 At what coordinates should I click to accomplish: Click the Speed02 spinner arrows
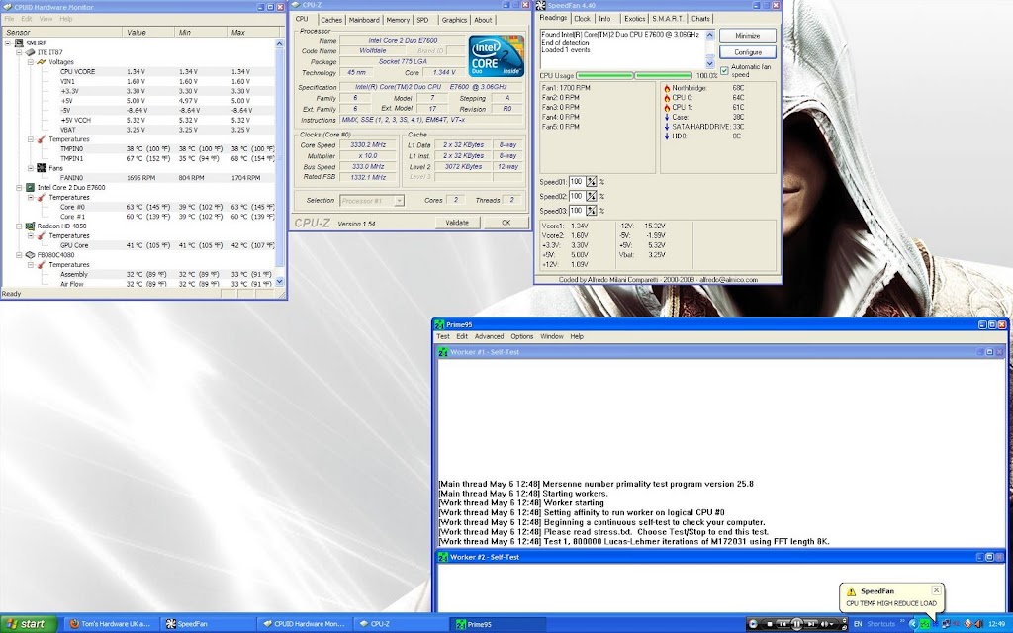[592, 197]
